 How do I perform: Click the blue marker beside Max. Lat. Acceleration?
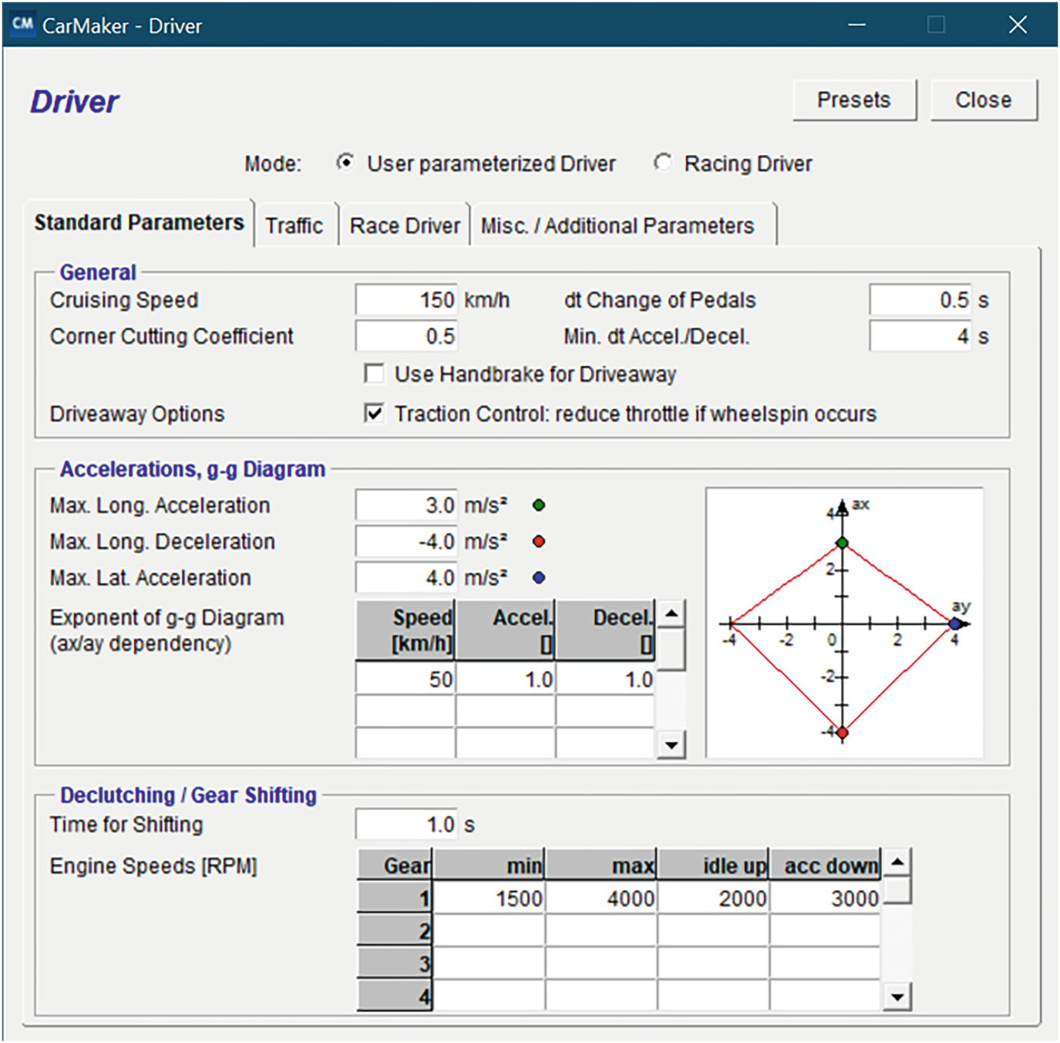tap(538, 578)
